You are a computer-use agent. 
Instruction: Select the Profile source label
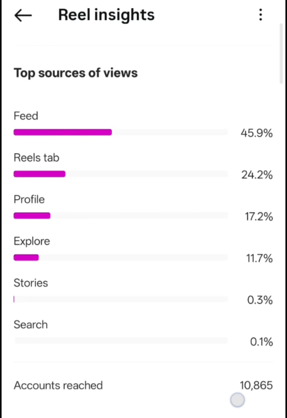pyautogui.click(x=29, y=199)
